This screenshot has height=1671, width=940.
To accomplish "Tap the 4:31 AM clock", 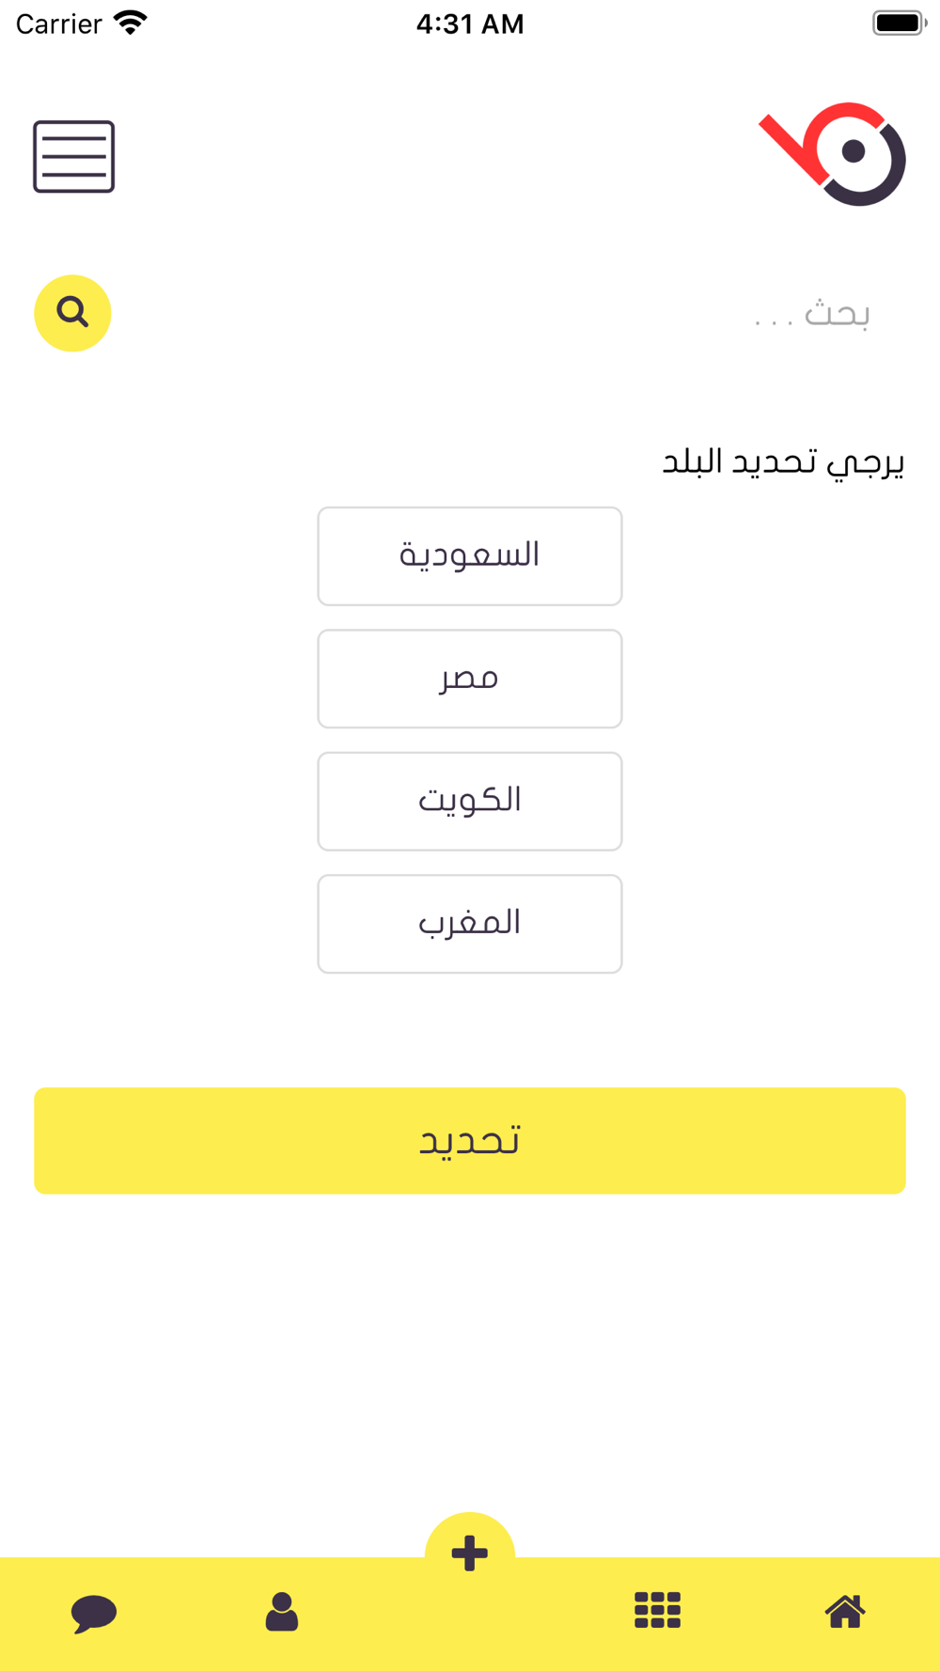I will click(470, 24).
